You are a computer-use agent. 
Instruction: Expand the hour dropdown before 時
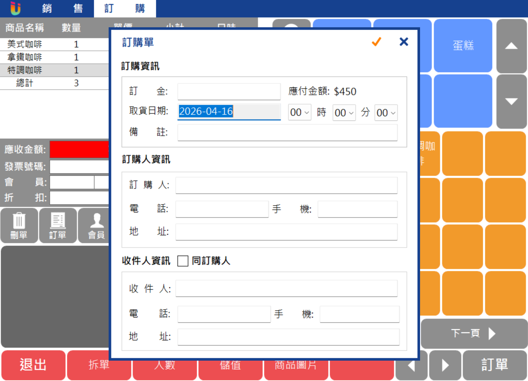click(299, 113)
